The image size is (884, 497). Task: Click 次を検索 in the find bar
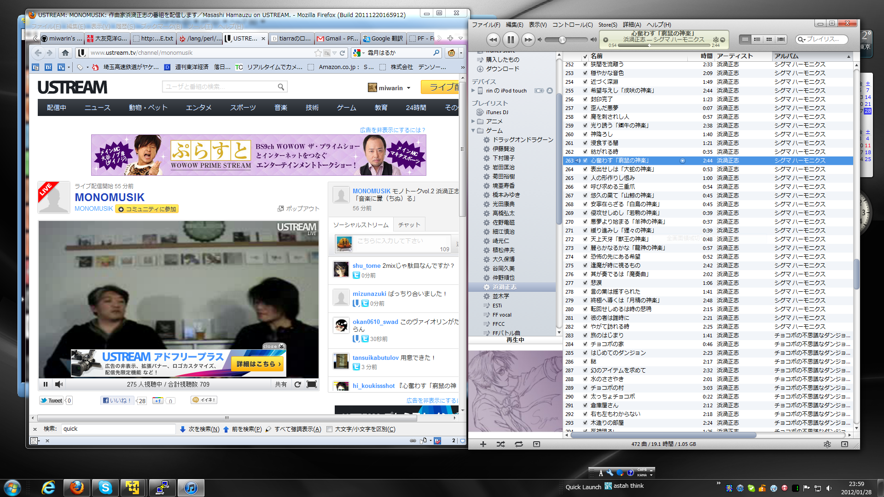(199, 429)
